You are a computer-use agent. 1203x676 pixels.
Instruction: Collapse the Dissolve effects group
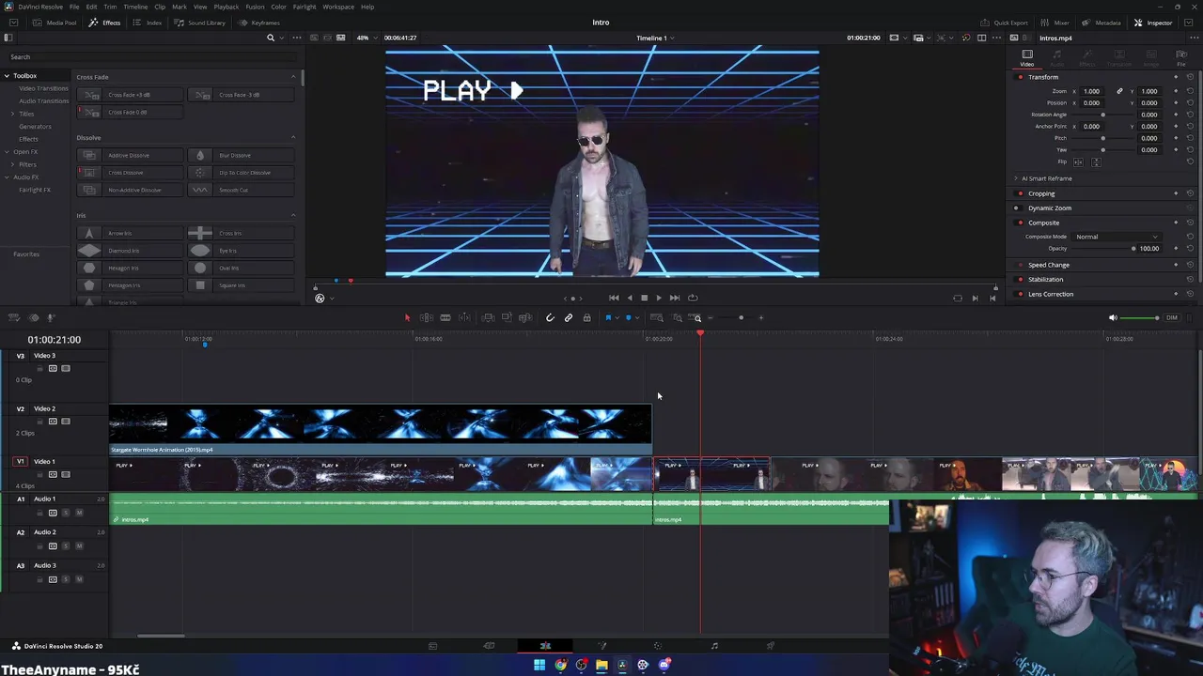(293, 138)
